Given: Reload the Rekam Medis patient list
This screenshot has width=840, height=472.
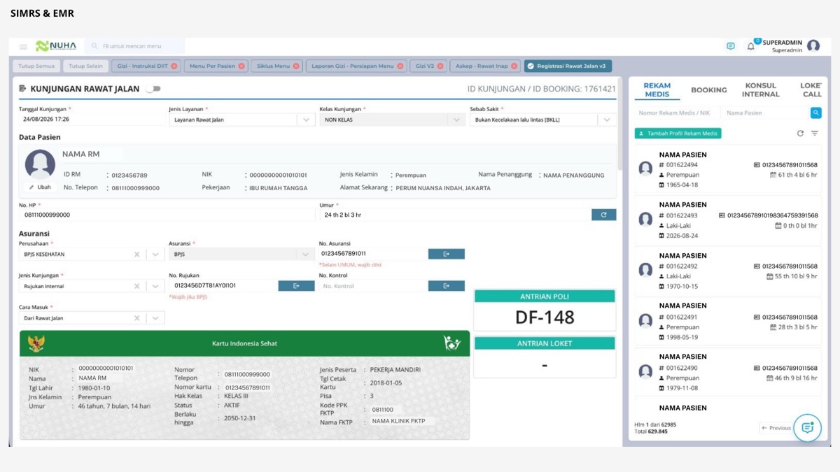Looking at the screenshot, I should point(800,134).
